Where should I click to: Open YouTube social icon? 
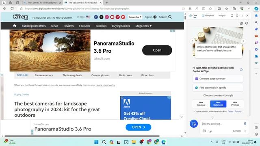pyautogui.click(x=112, y=17)
